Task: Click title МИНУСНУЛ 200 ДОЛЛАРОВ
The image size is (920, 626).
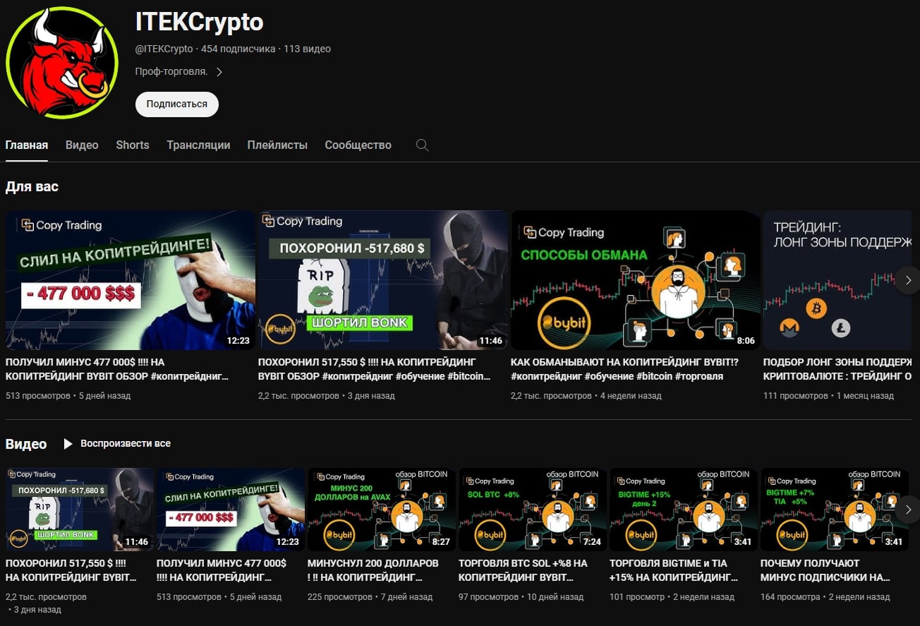Action: click(x=373, y=570)
